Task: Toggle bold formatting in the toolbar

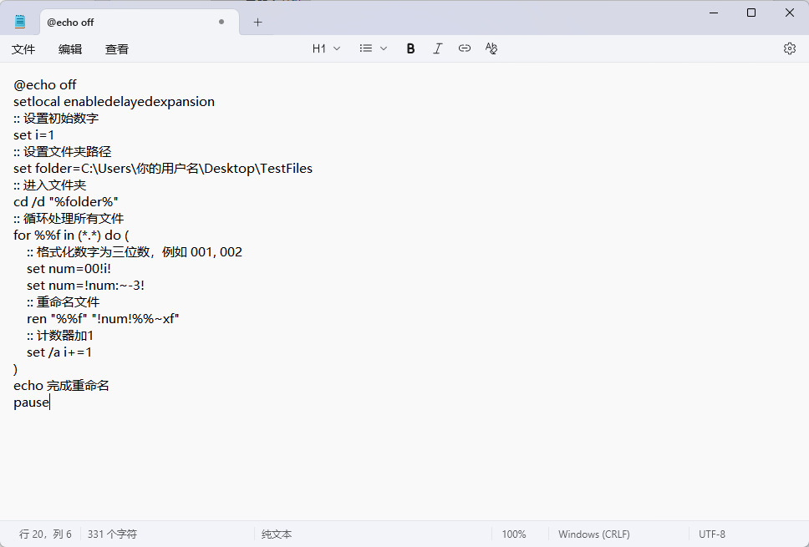Action: coord(410,48)
